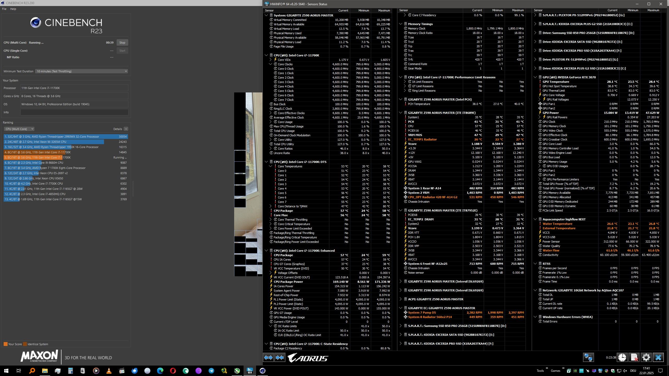Open VLC player from taskbar
669x376 pixels.
click(x=109, y=371)
